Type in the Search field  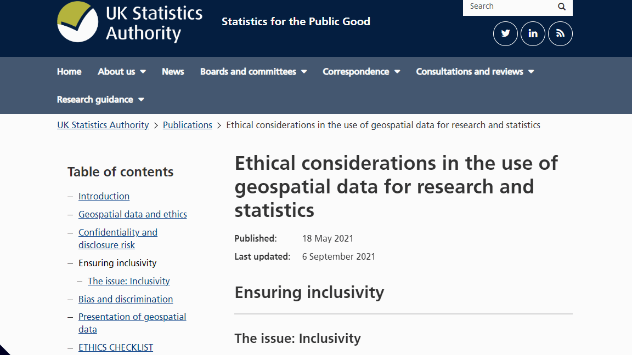507,7
